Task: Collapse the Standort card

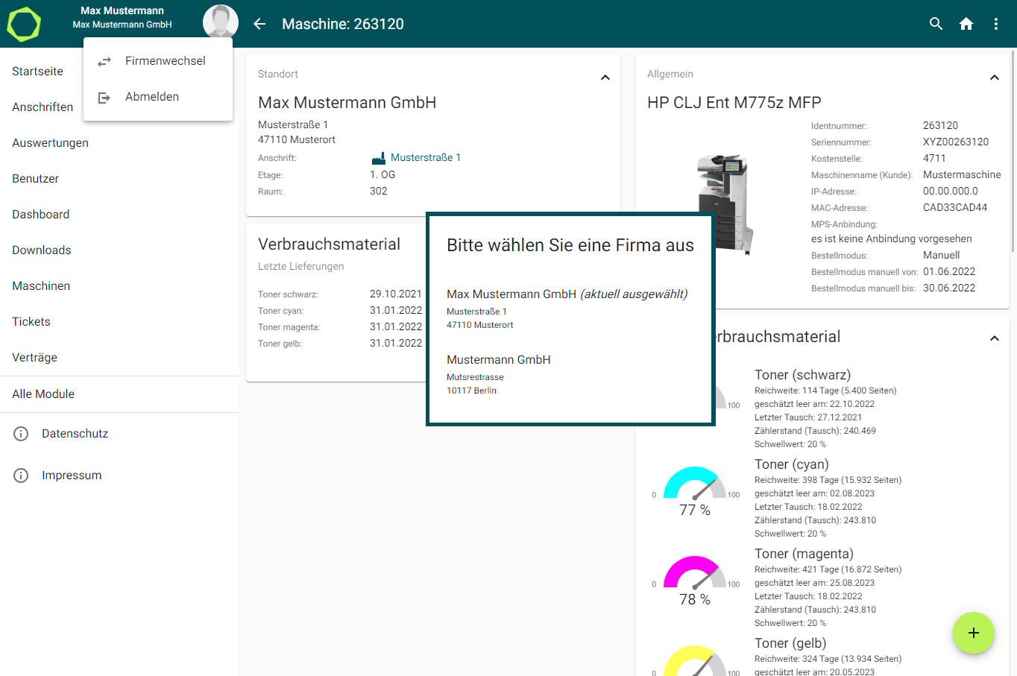Action: pos(605,78)
